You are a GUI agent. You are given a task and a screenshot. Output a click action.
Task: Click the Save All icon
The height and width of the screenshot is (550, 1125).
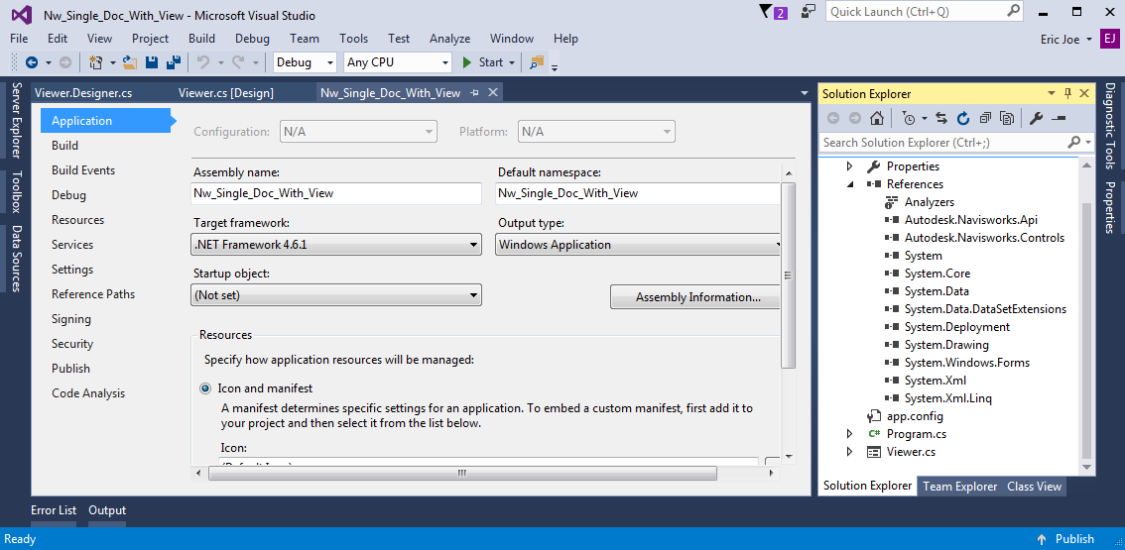pyautogui.click(x=173, y=62)
